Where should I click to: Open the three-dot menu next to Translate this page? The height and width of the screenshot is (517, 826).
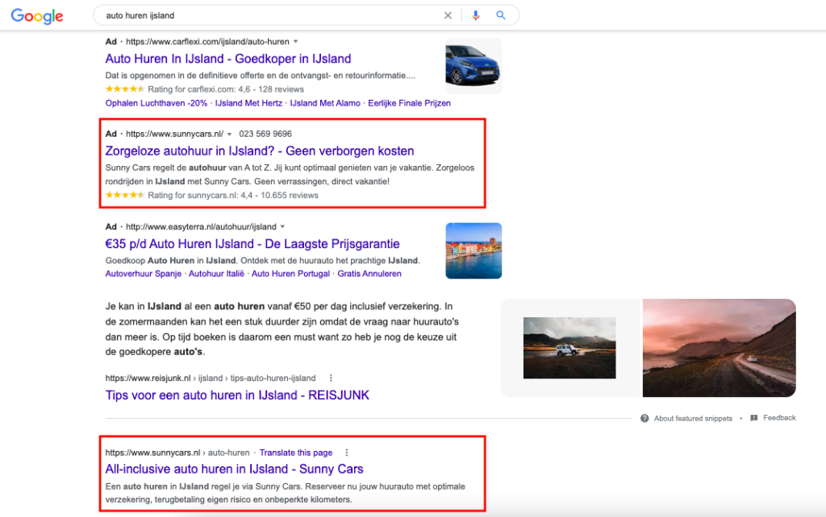pyautogui.click(x=346, y=453)
